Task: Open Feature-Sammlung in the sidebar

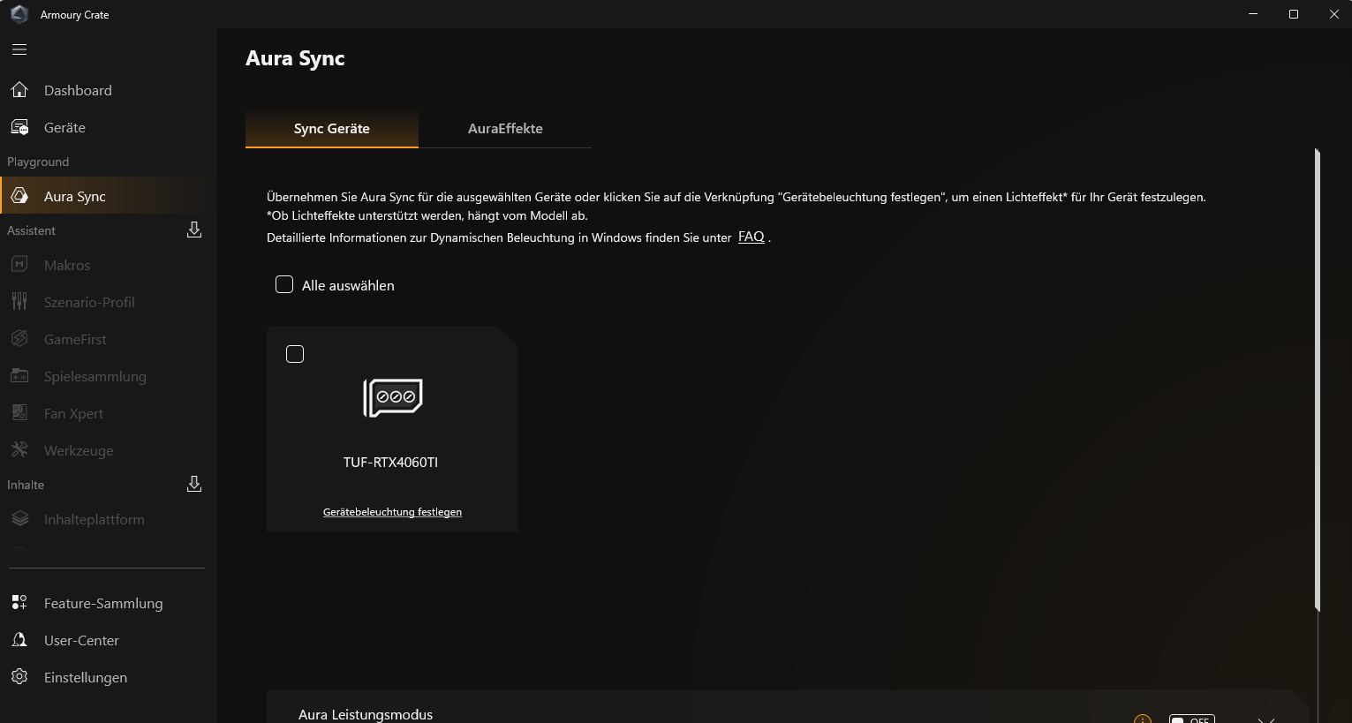Action: click(x=109, y=603)
